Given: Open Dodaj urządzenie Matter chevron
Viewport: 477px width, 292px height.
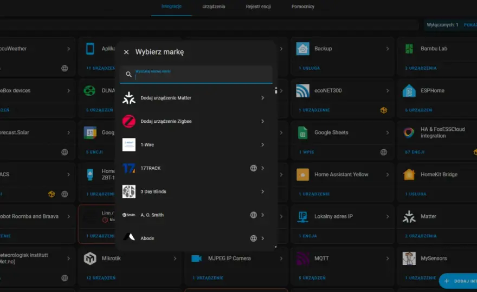Looking at the screenshot, I should (262, 98).
